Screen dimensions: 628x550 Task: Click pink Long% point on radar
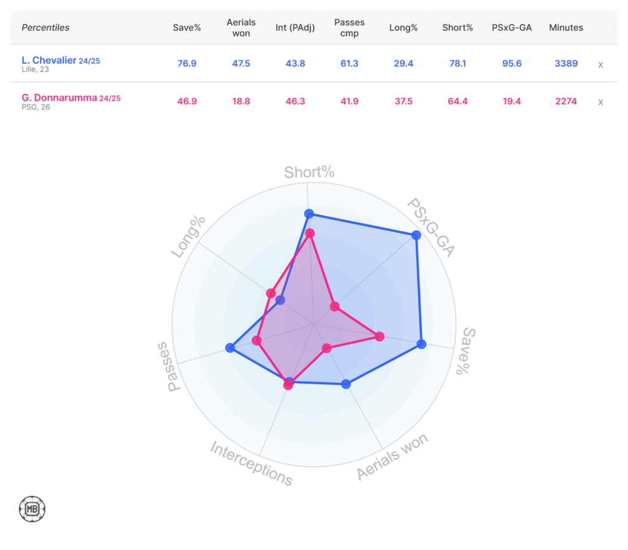coord(270,293)
